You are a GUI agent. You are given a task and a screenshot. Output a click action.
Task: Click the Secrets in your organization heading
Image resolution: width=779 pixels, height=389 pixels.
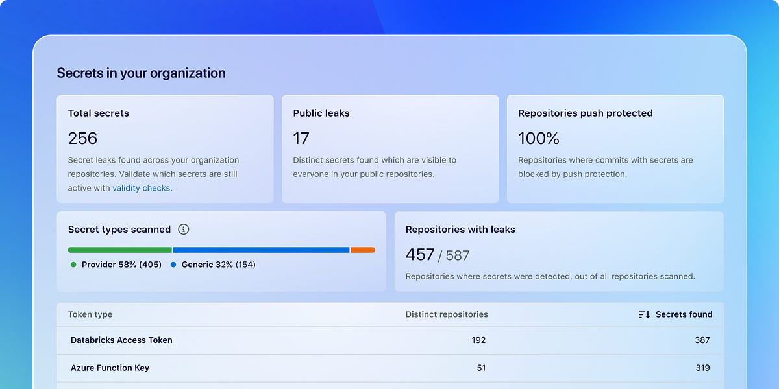pos(142,73)
